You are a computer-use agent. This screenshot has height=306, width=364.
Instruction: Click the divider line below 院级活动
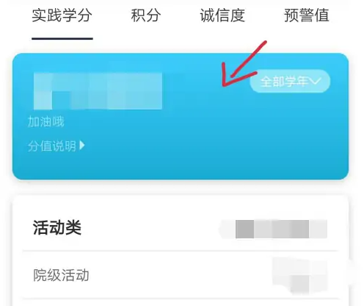coord(181,299)
